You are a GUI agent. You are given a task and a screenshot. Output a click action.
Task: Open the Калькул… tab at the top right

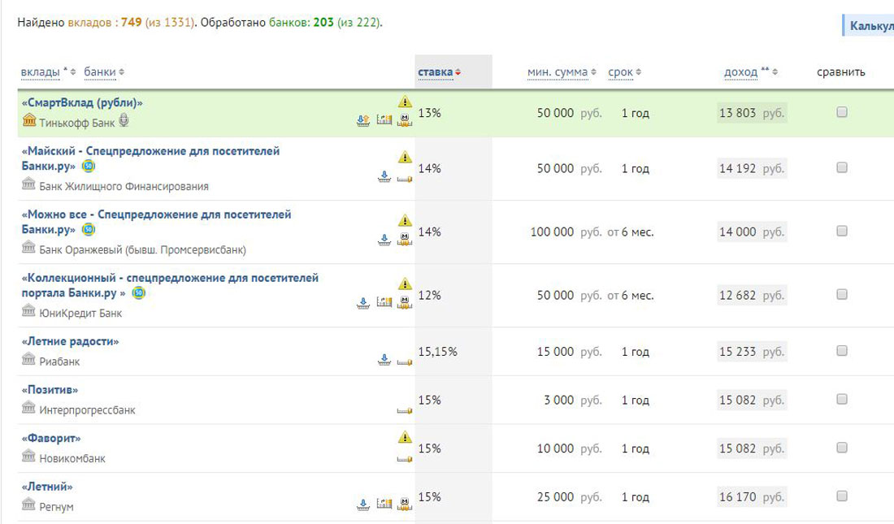click(869, 26)
